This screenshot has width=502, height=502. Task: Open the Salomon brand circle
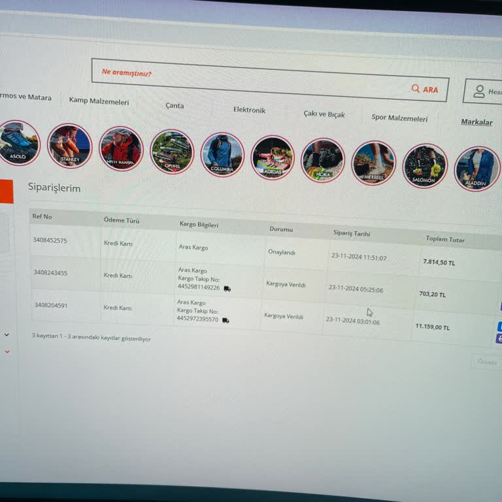424,166
